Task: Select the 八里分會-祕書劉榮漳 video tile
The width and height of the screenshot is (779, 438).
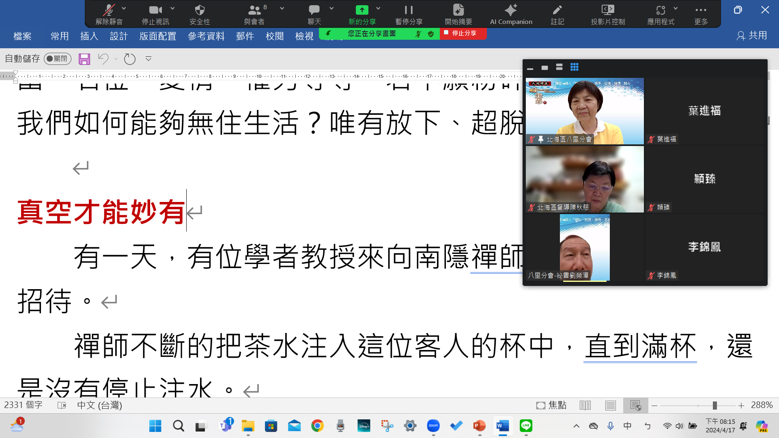Action: click(585, 247)
